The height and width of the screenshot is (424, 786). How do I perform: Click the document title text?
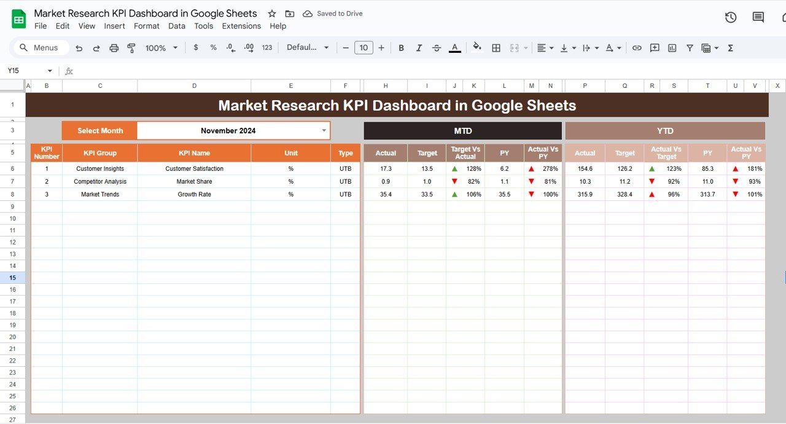(x=146, y=14)
